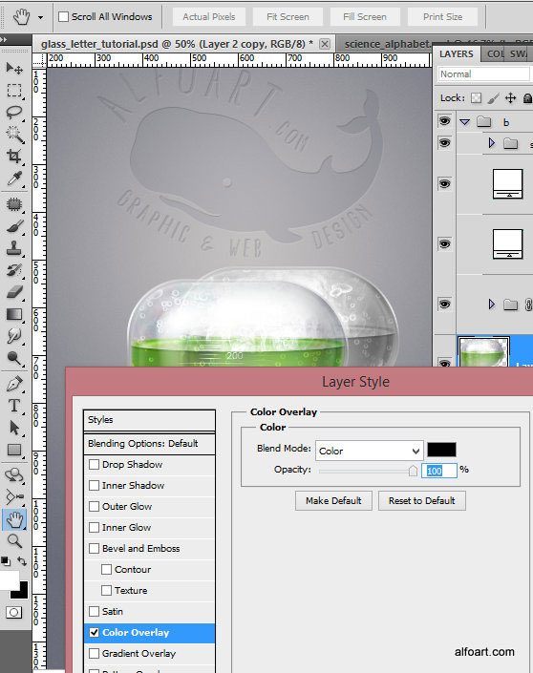Enable the Satin style
The width and height of the screenshot is (533, 673).
(94, 611)
